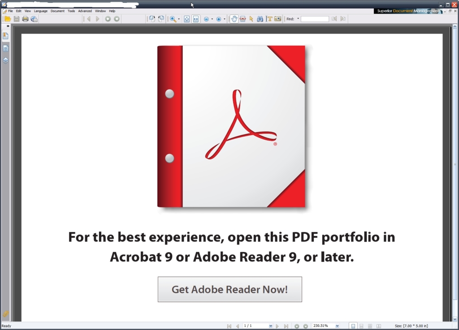Click the zoom in plus icon
The width and height of the screenshot is (459, 330).
[219, 19]
